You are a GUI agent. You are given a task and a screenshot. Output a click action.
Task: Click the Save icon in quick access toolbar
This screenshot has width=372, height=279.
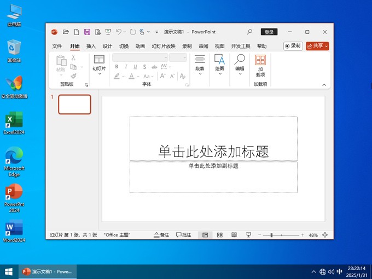point(87,32)
